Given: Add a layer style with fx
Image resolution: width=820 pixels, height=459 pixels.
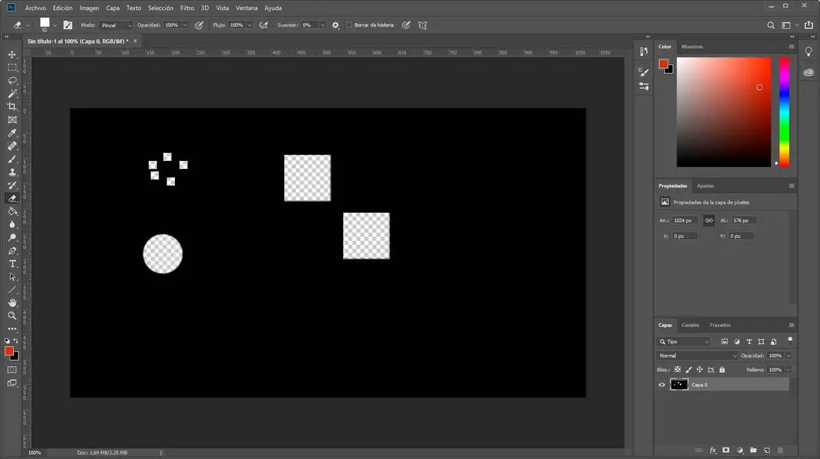Looking at the screenshot, I should coord(713,451).
